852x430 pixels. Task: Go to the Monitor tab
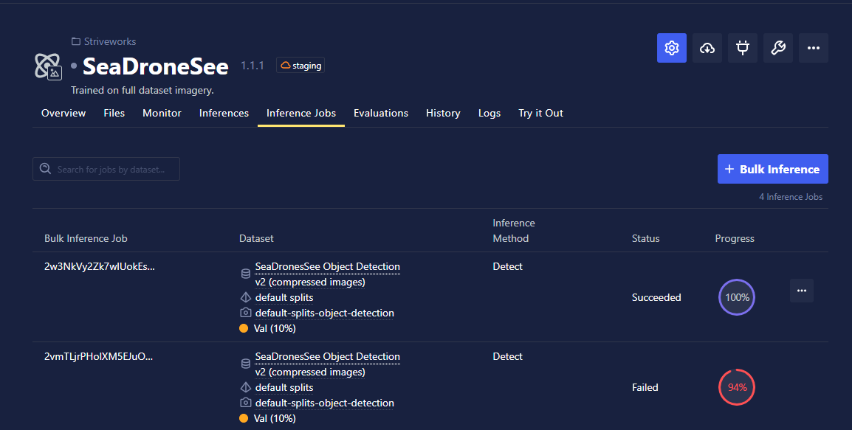pos(162,113)
